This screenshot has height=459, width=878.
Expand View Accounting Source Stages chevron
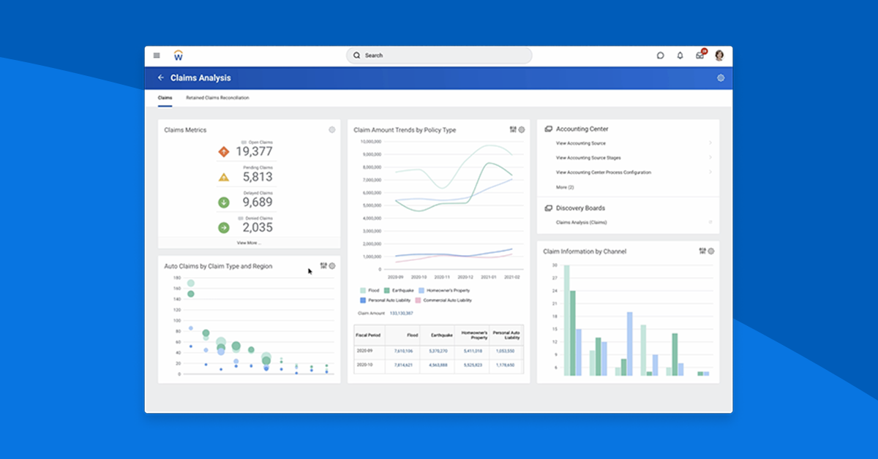pyautogui.click(x=710, y=158)
